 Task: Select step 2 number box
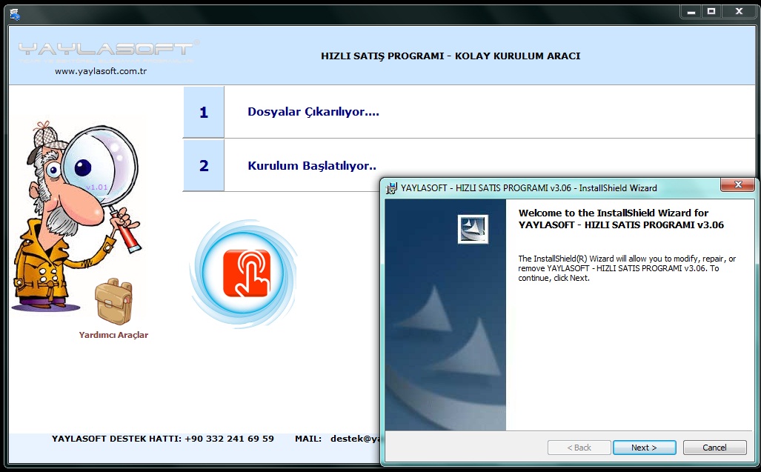[204, 165]
